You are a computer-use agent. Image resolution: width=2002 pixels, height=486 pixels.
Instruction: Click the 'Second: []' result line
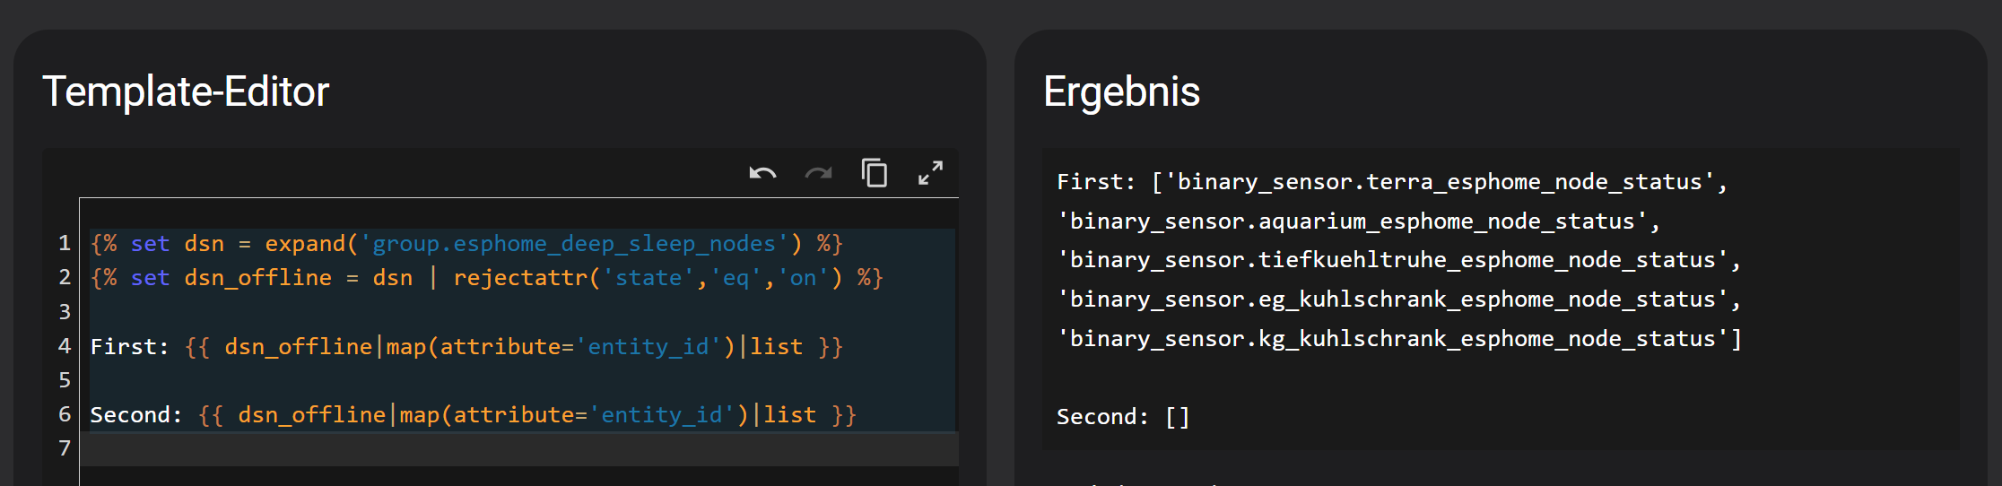pos(1122,417)
